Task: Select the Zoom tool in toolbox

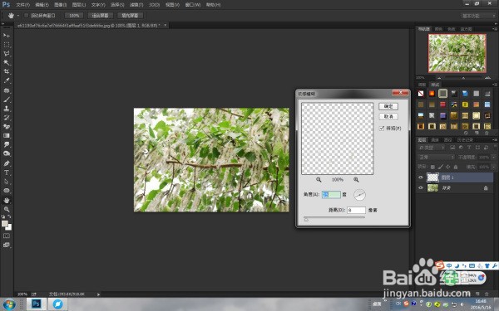Action: pos(7,210)
